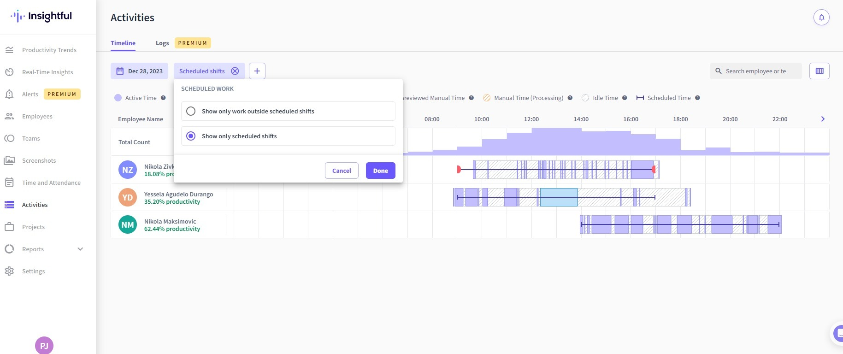
Task: Select the Activities sidebar icon
Action: point(9,205)
